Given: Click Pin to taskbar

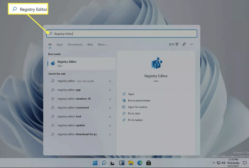Looking at the screenshot, I should [x=135, y=120].
